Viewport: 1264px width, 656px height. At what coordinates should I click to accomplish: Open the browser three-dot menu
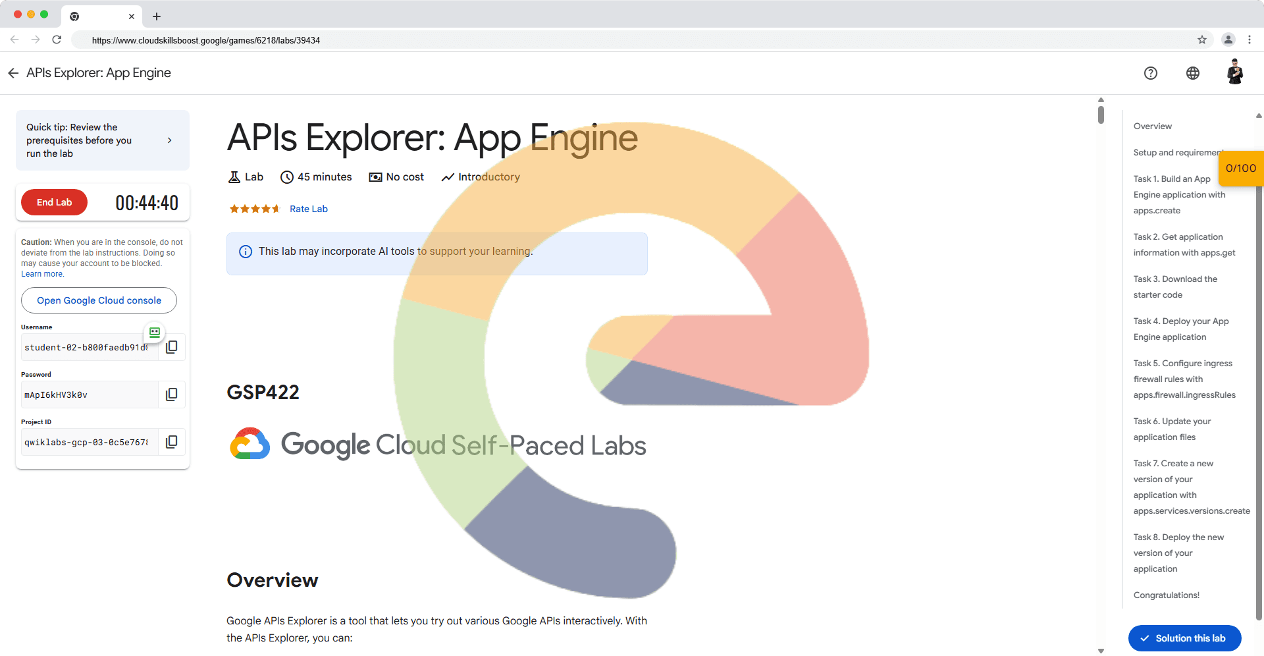(1250, 40)
